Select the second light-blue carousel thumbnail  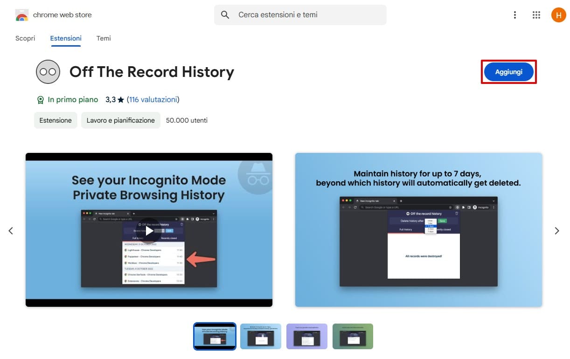261,336
